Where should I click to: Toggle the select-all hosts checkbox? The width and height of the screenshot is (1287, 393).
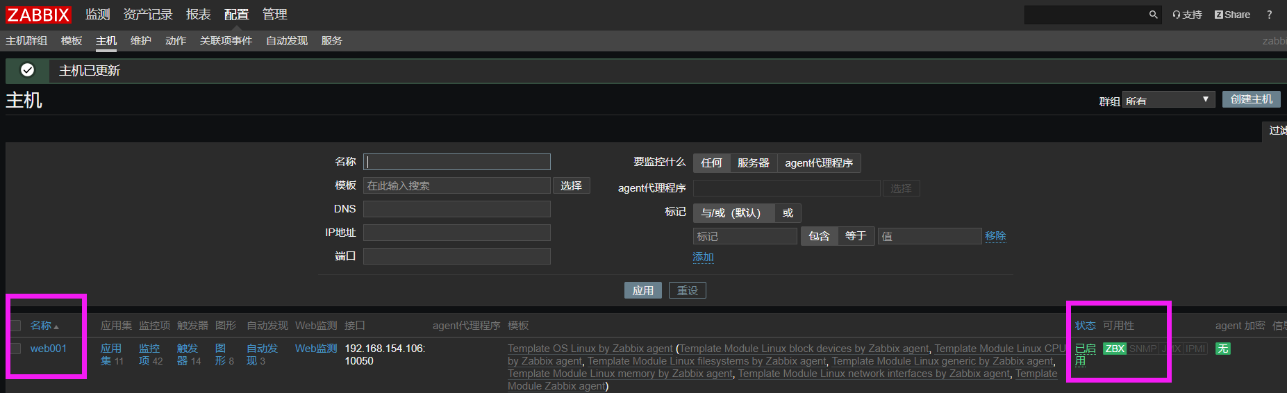pos(15,326)
